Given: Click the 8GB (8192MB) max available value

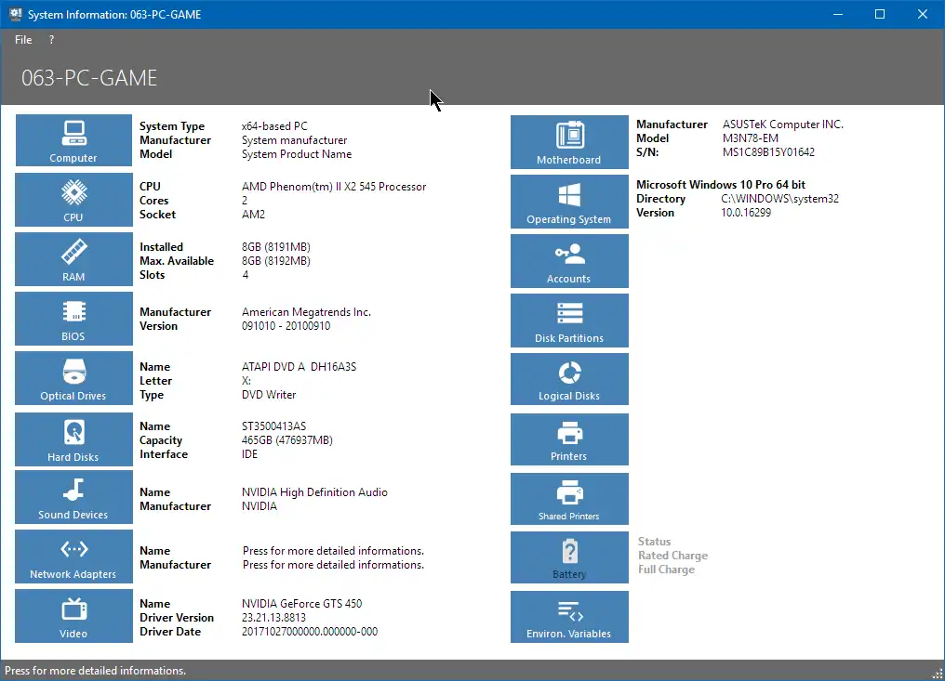Looking at the screenshot, I should click(276, 261).
